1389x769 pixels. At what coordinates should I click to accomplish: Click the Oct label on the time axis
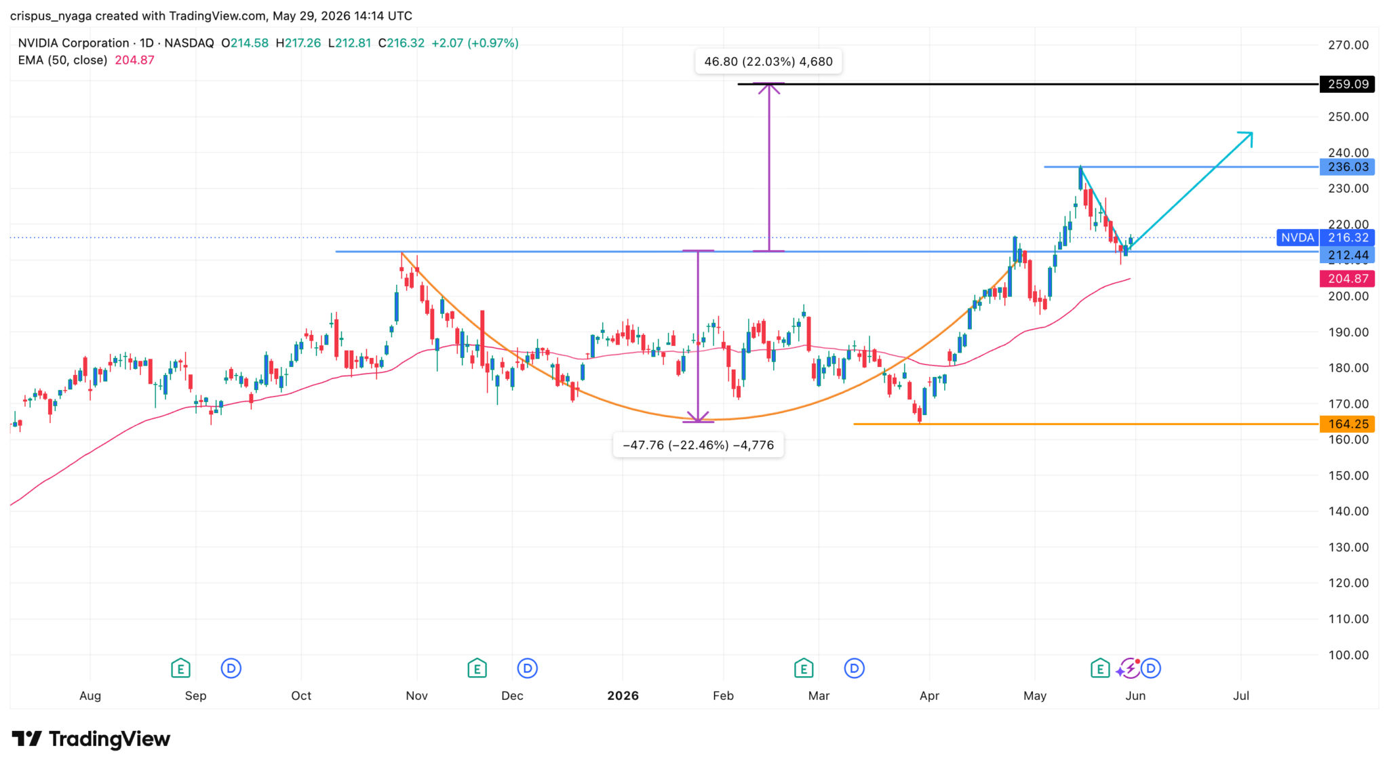tap(301, 696)
